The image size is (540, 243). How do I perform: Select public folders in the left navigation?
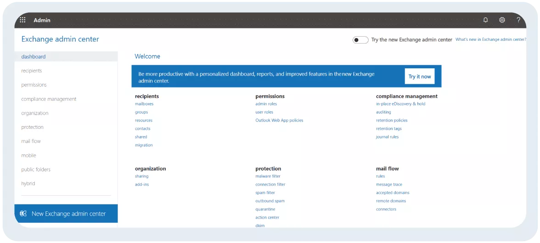point(36,170)
